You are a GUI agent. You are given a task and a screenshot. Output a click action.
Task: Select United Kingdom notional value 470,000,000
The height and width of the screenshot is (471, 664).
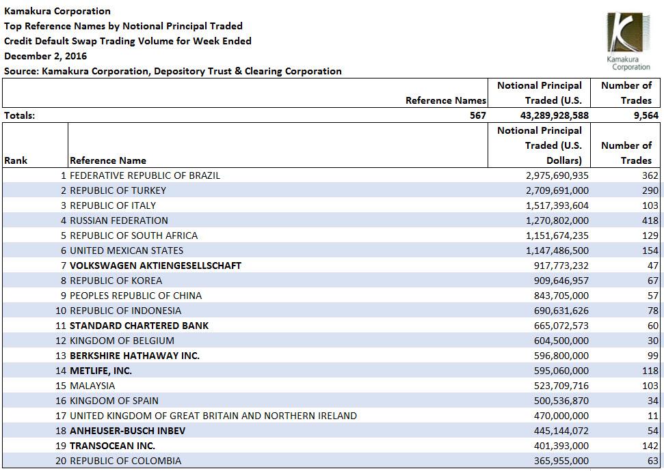(x=561, y=416)
